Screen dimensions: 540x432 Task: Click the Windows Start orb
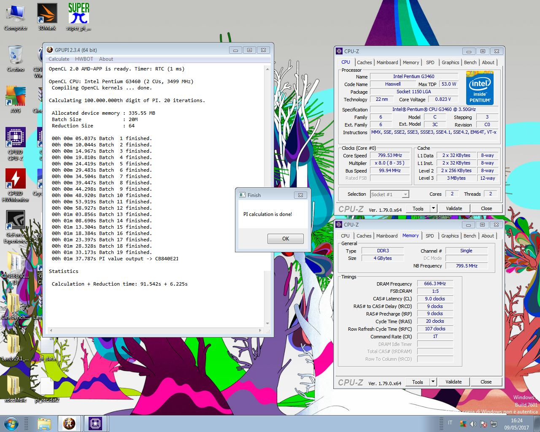[11, 423]
